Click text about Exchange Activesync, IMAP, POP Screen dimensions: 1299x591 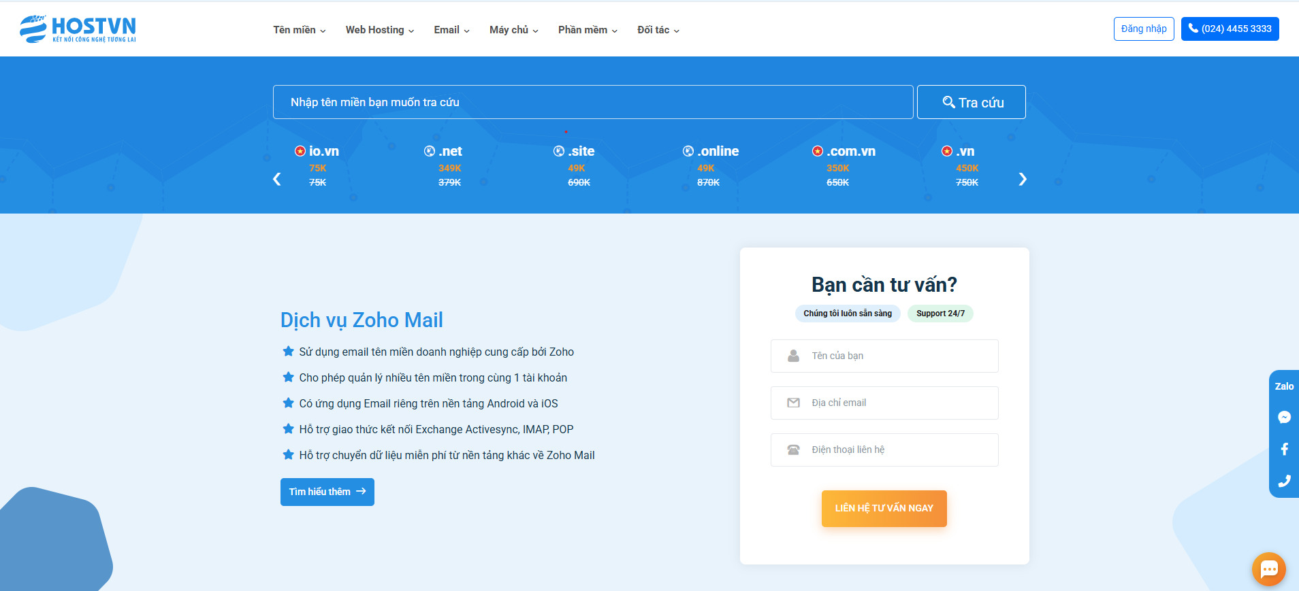(x=436, y=429)
